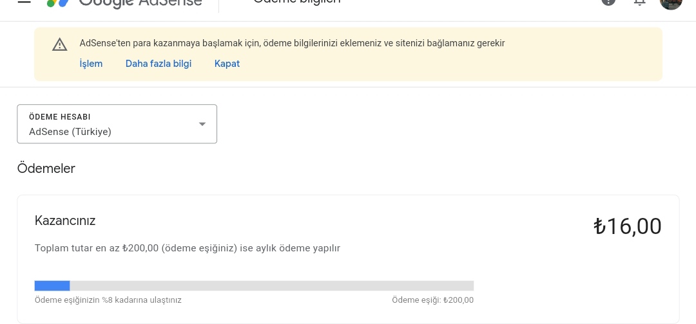Screen dimensions: 696x324
Task: Open the hamburger navigation menu
Action: click(24, 1)
